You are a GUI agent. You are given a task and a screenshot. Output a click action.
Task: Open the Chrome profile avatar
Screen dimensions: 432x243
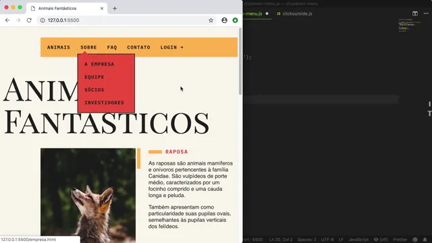click(x=224, y=20)
